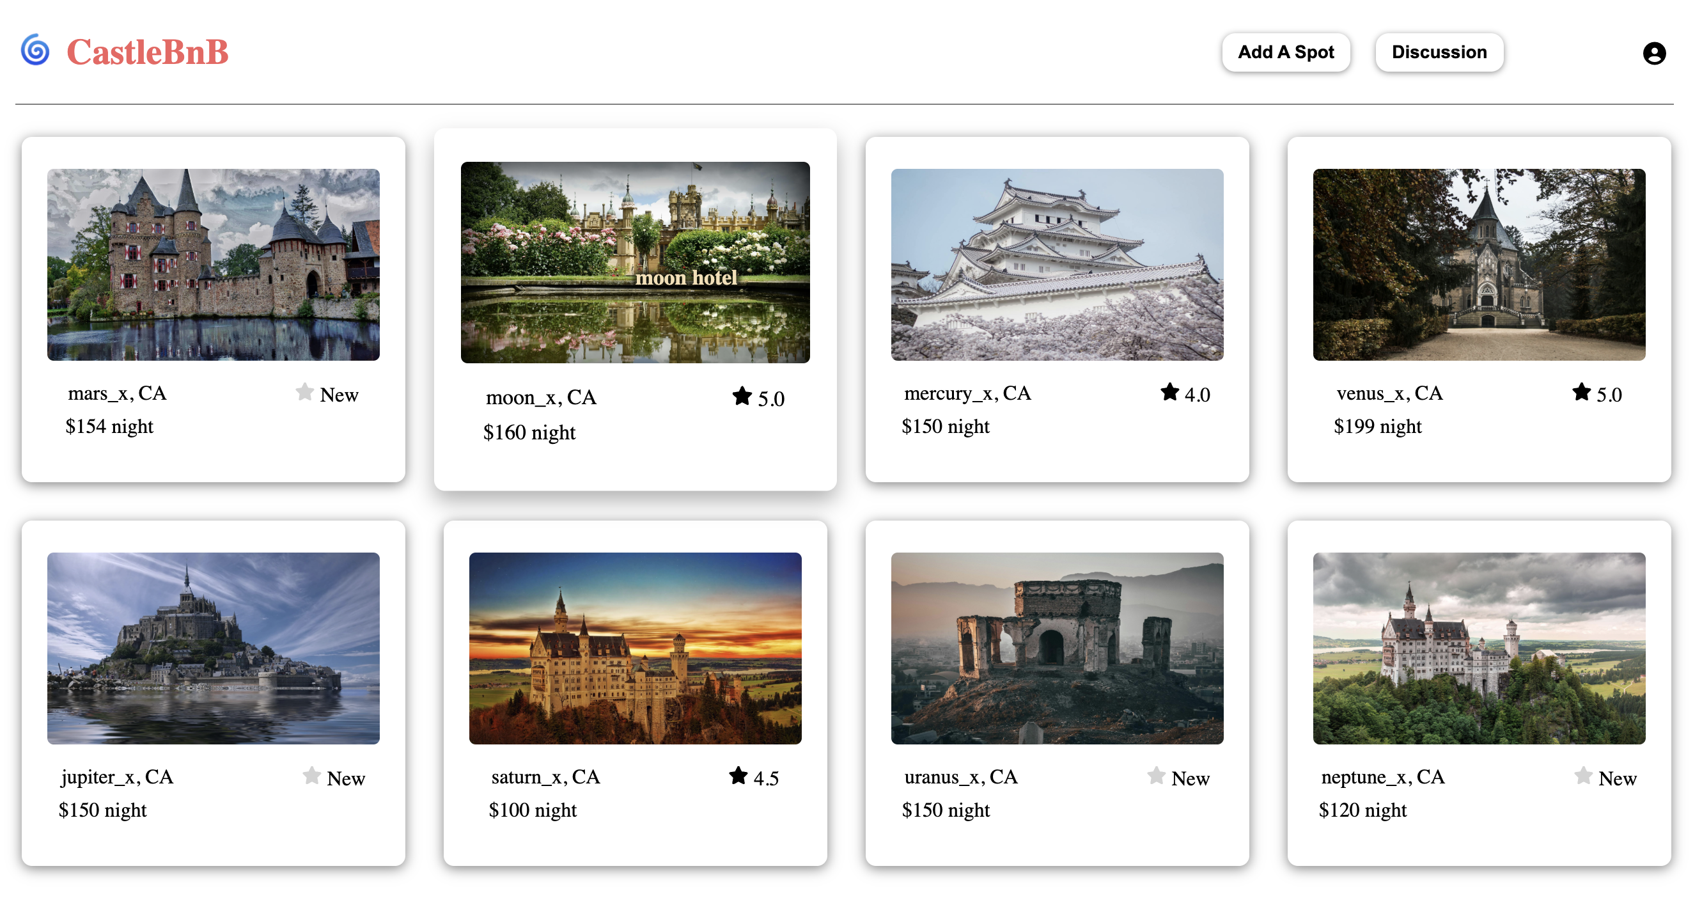This screenshot has width=1702, height=912.
Task: Open the moon hotel castle image
Action: pyautogui.click(x=634, y=262)
